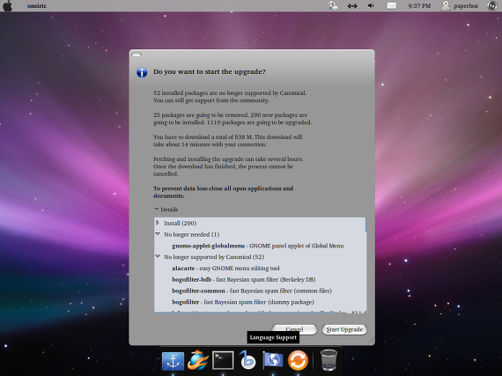Click the blue information icon

click(x=142, y=72)
